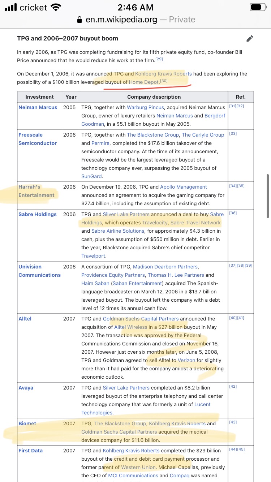Tap the Investment column header
This screenshot has width=271, height=482.
39,97
